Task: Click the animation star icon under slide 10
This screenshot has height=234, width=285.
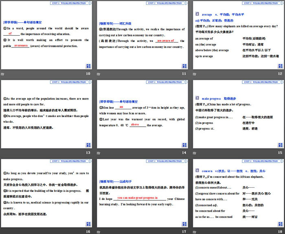Action: [x=2, y=74]
